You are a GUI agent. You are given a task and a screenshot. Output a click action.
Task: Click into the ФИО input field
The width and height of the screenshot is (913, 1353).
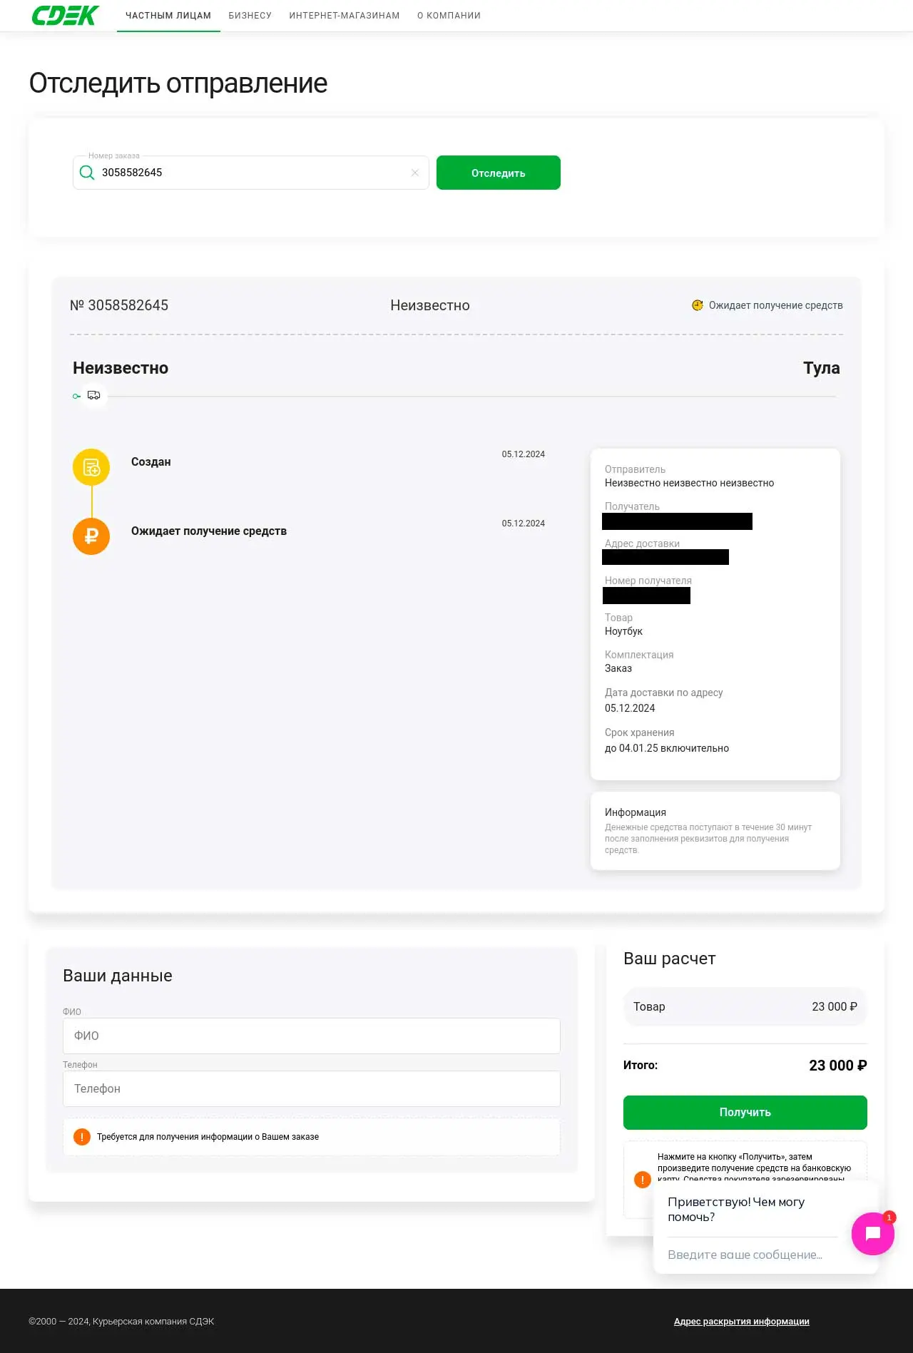[x=311, y=1036]
